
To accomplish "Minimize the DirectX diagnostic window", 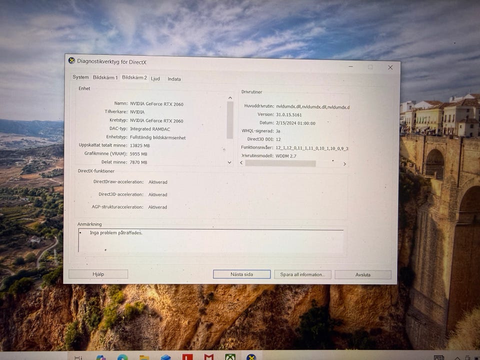I will 351,66.
